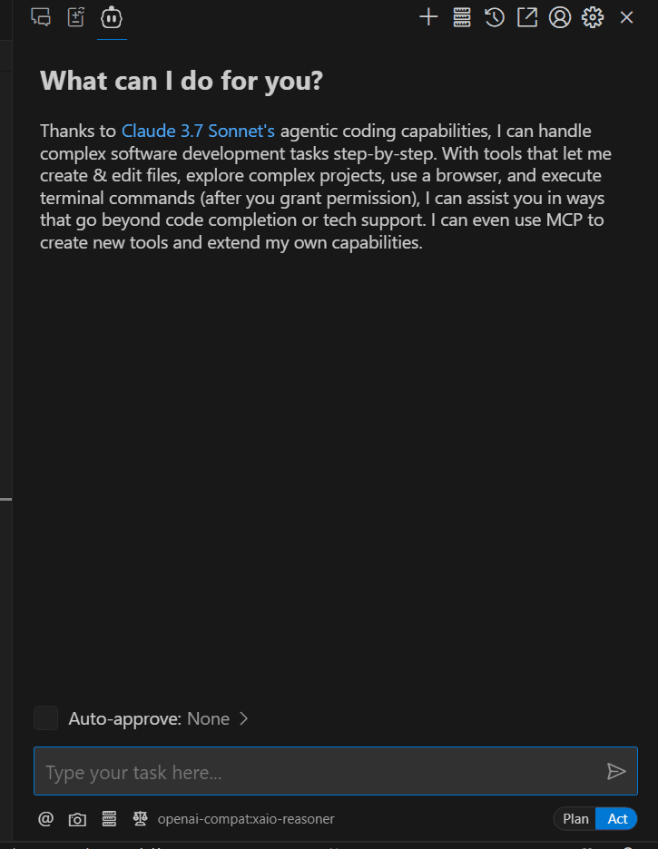The height and width of the screenshot is (849, 658).
Task: Tick the Auto-approve checkbox
Action: (x=46, y=718)
